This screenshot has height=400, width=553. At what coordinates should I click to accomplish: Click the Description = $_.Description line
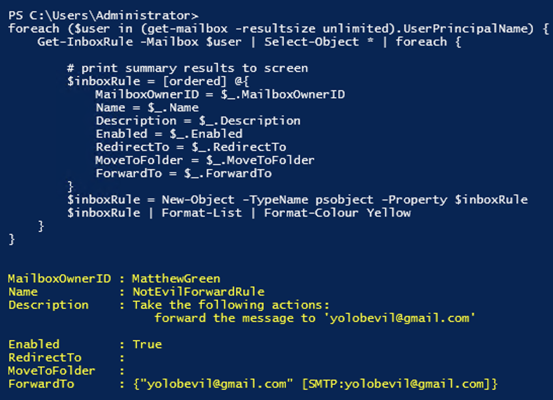click(x=198, y=121)
